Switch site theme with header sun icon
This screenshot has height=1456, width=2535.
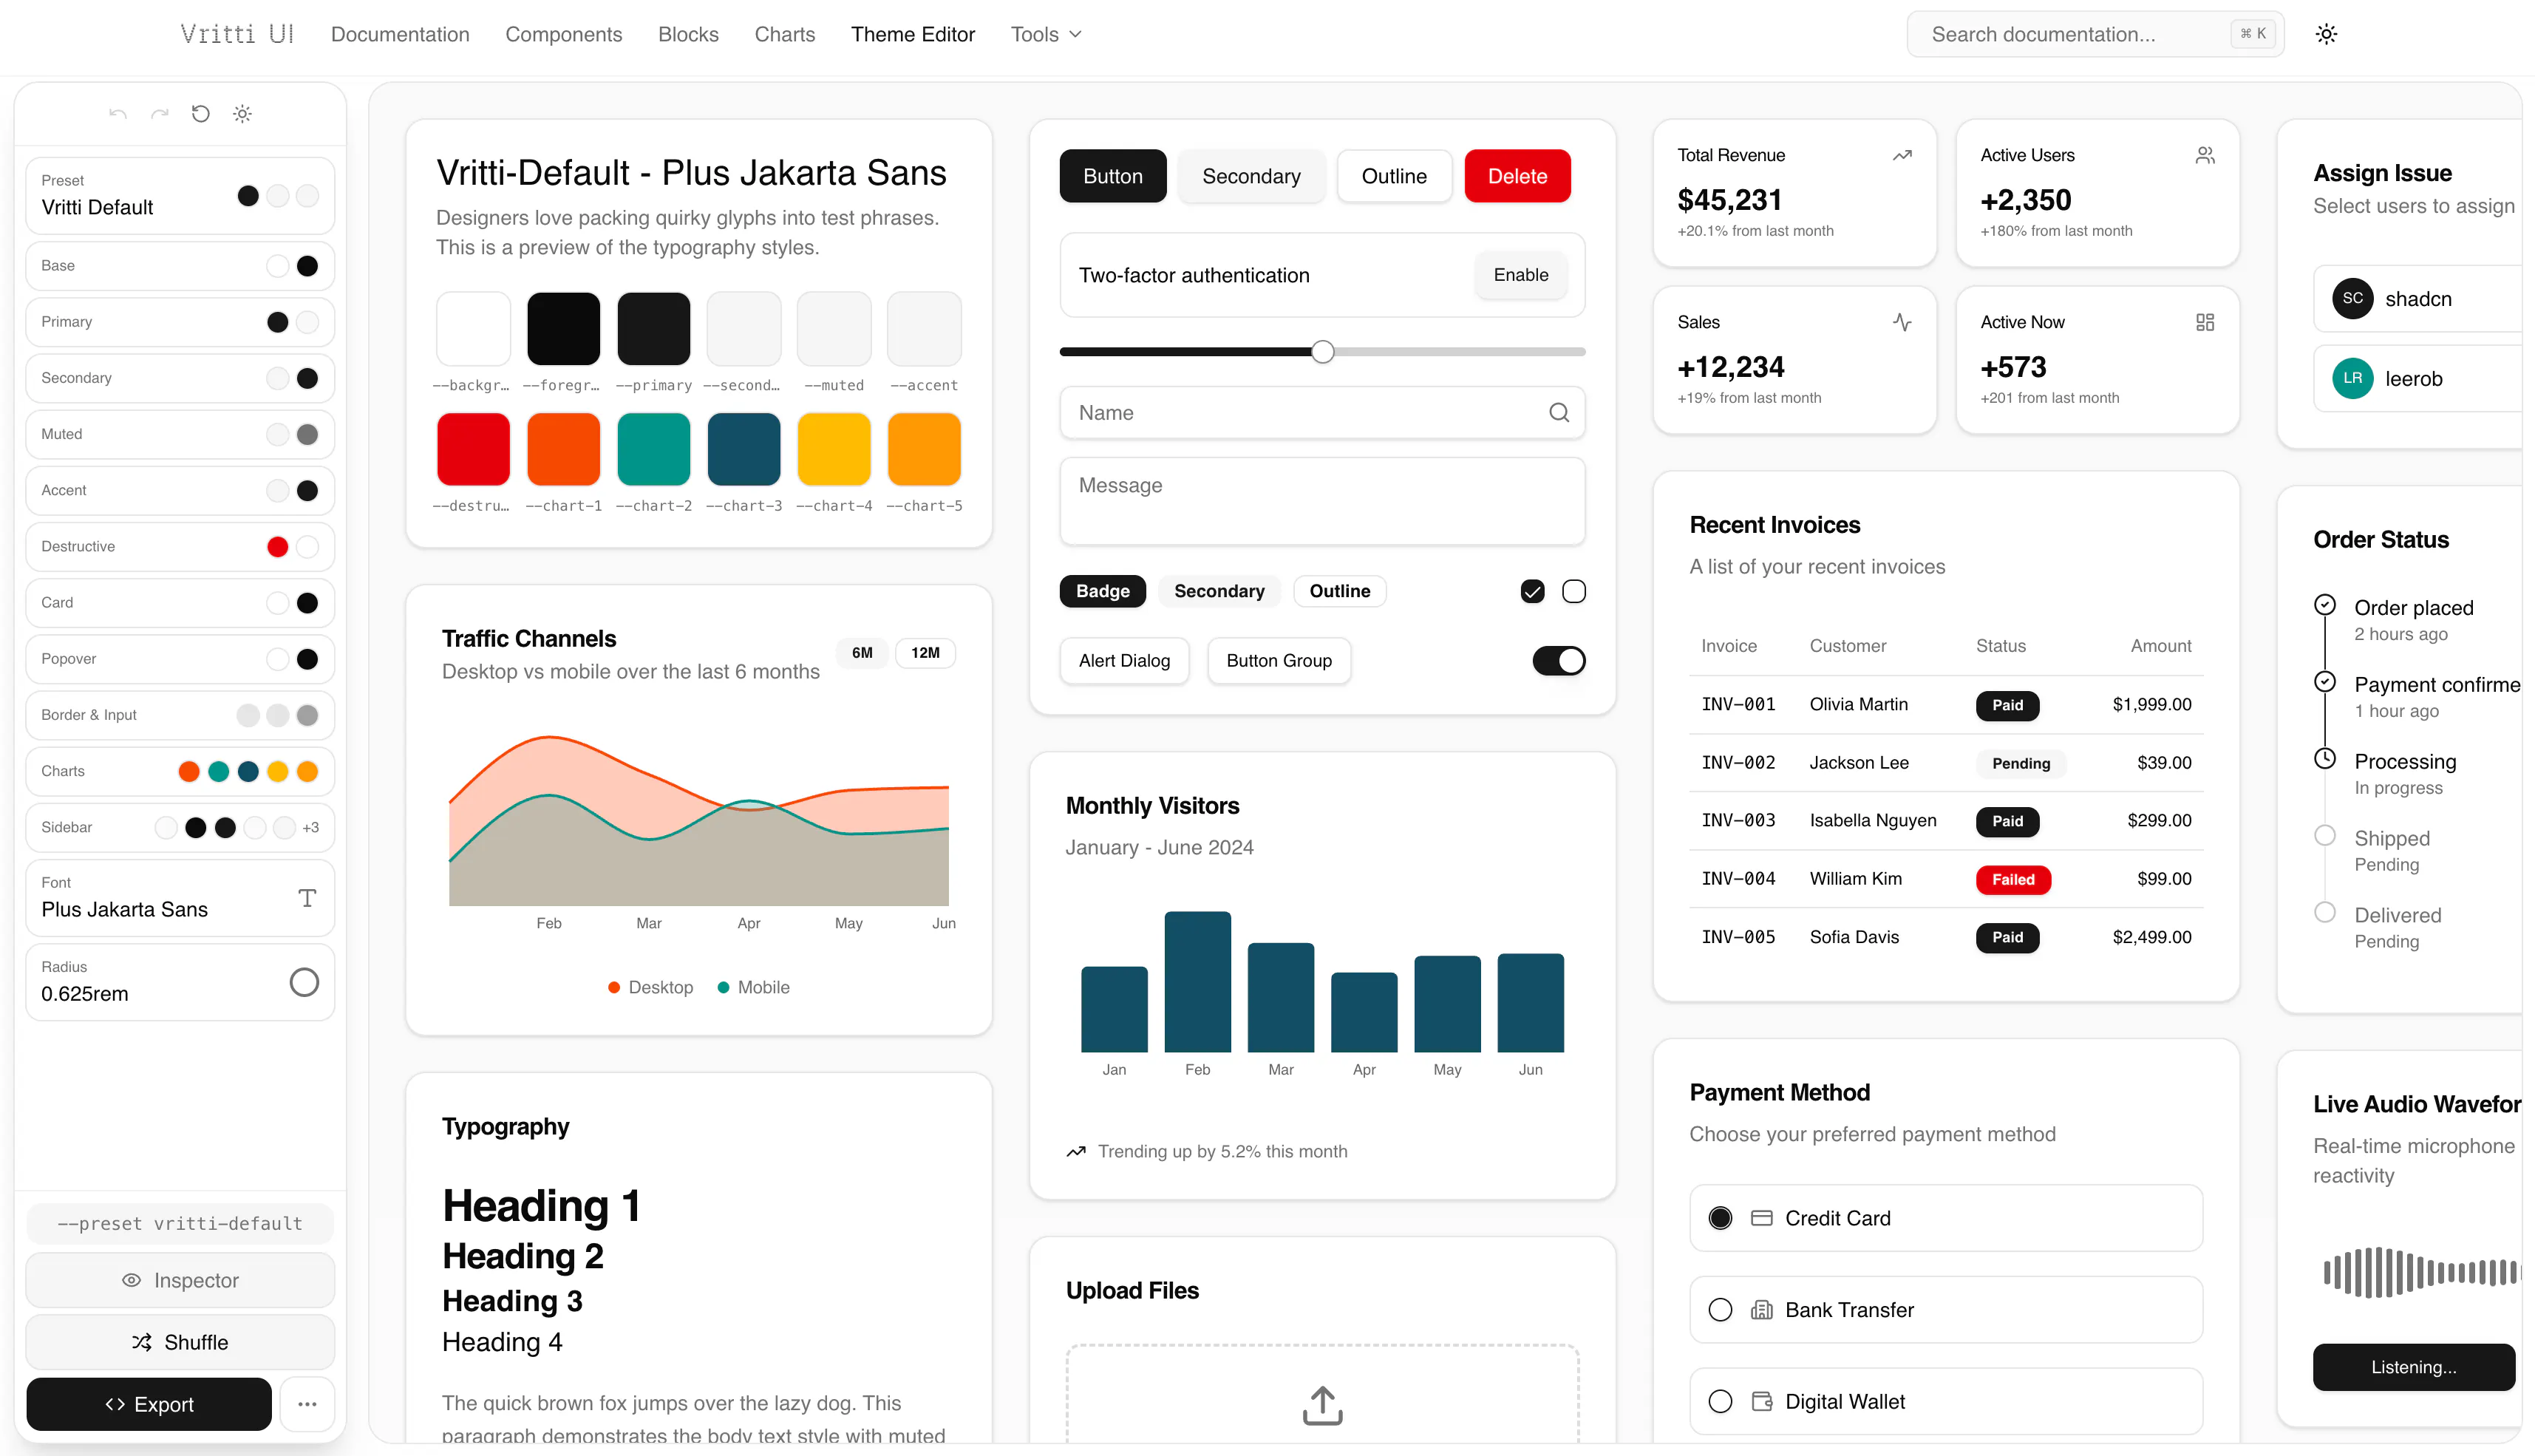click(2326, 34)
